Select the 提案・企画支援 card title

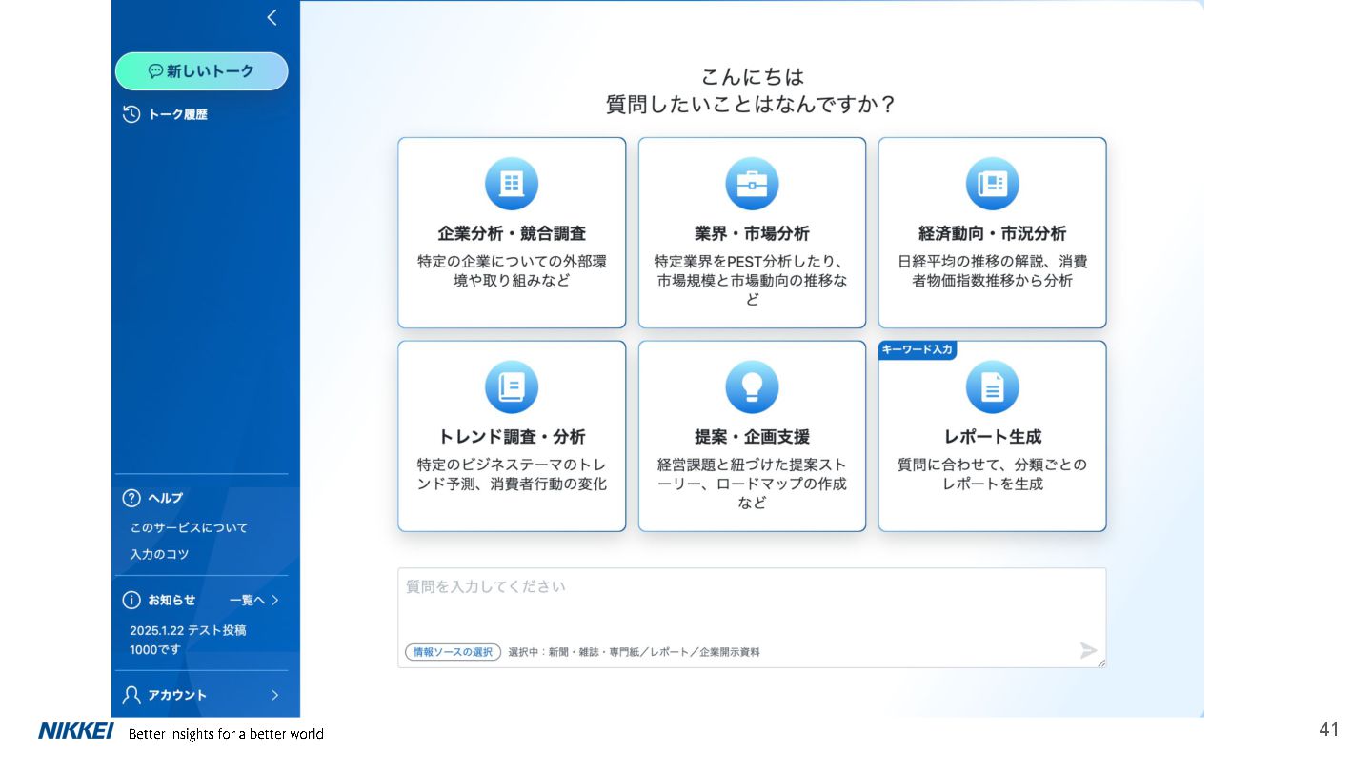[x=752, y=437]
